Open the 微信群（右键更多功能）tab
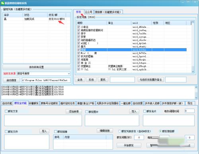This screenshot has width=199, height=154. 108,12
